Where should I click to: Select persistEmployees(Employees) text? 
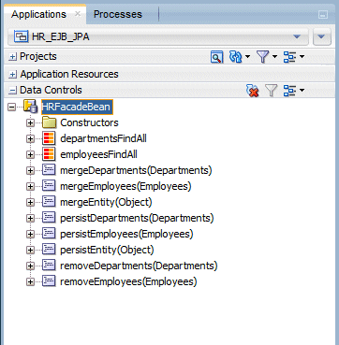pos(126,234)
